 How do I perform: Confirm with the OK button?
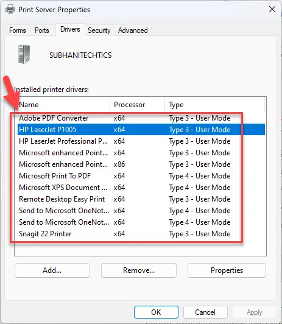click(156, 312)
